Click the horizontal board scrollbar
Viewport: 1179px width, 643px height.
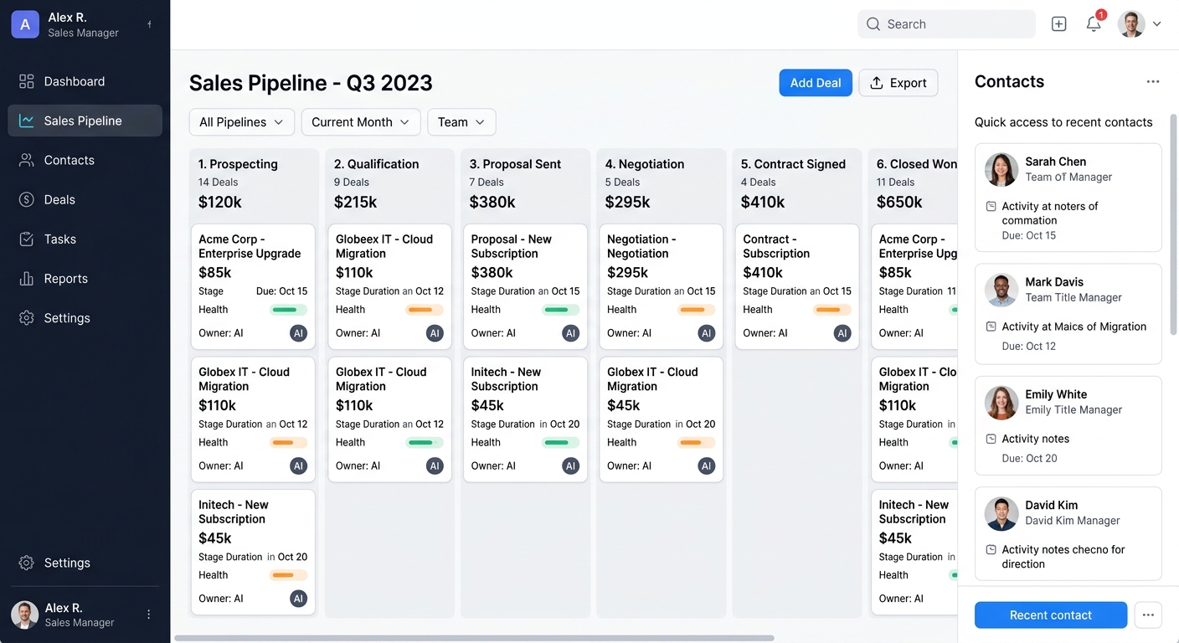(474, 638)
